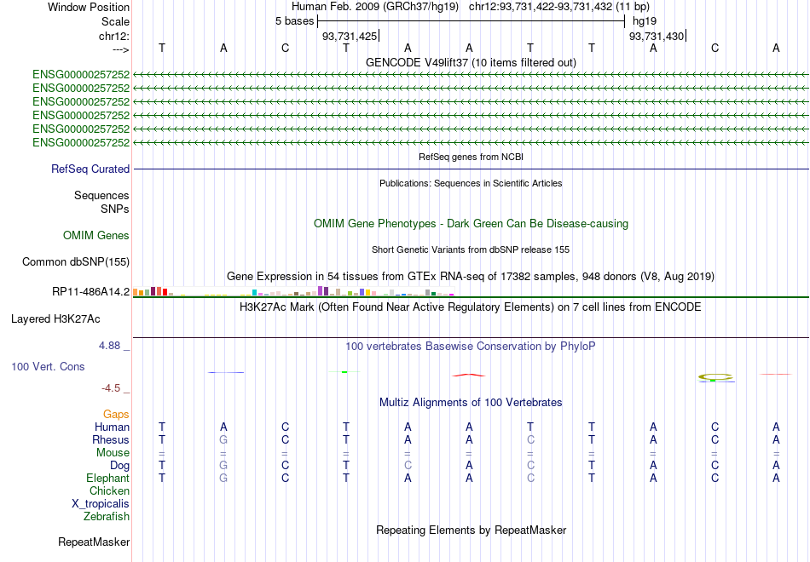Click the G base in the Rhesus row
Image resolution: width=810 pixels, height=562 pixels.
(223, 439)
